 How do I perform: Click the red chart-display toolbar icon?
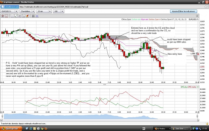tap(6, 16)
